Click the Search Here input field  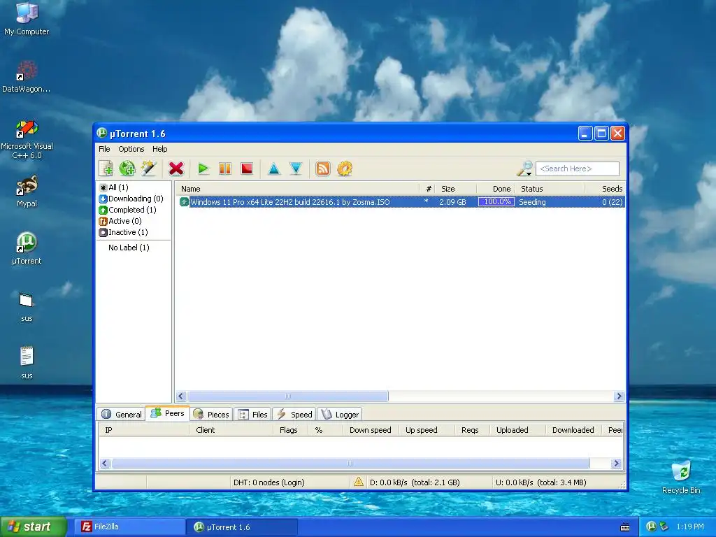coord(578,169)
